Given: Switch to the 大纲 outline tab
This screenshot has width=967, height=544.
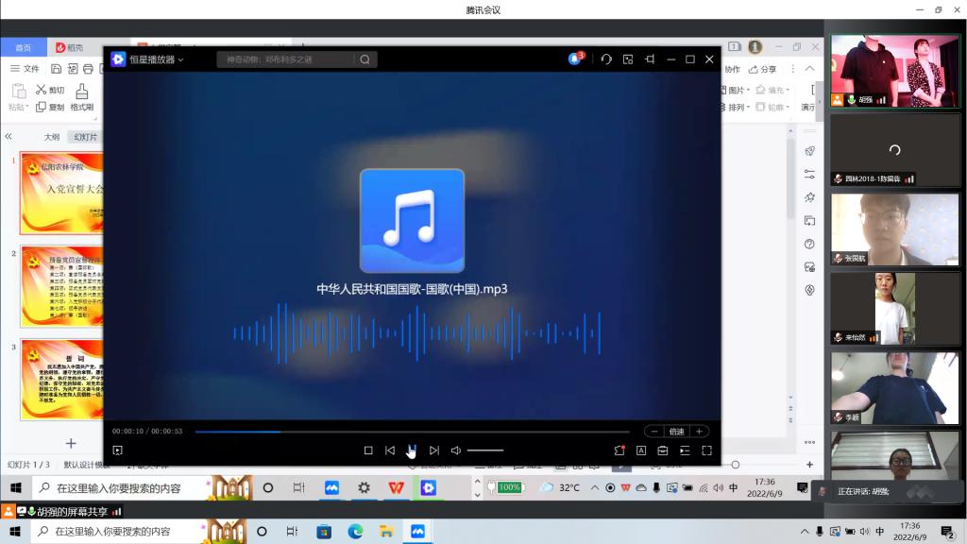Looking at the screenshot, I should coord(52,137).
